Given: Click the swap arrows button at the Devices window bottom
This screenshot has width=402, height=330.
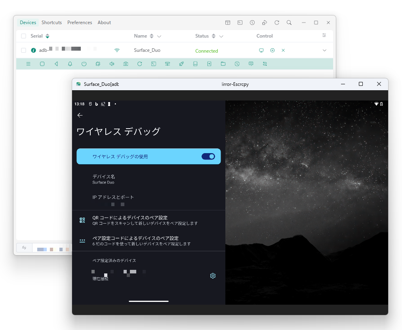Looking at the screenshot, I should (x=24, y=248).
